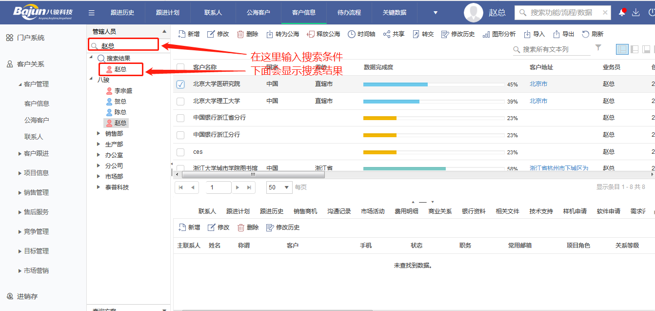The height and width of the screenshot is (311, 655).
Task: Open the 沟通记录 detail tab
Action: pos(339,211)
